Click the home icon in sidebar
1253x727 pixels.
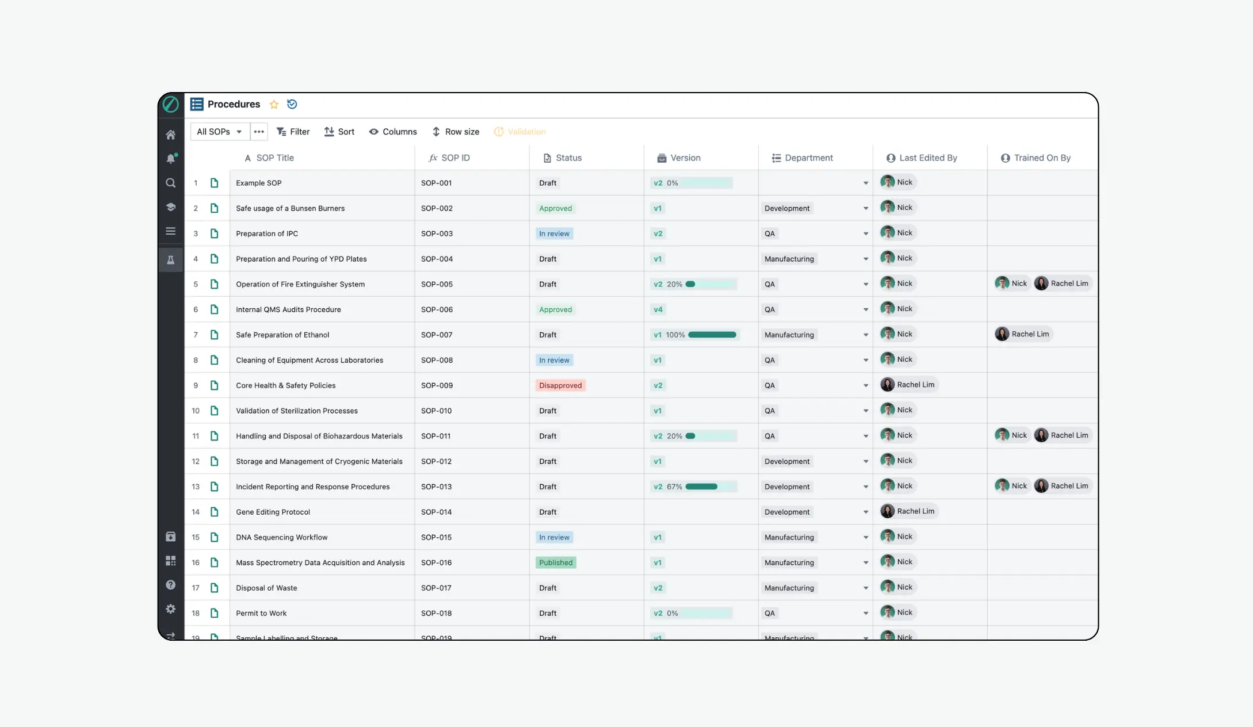[x=170, y=135]
